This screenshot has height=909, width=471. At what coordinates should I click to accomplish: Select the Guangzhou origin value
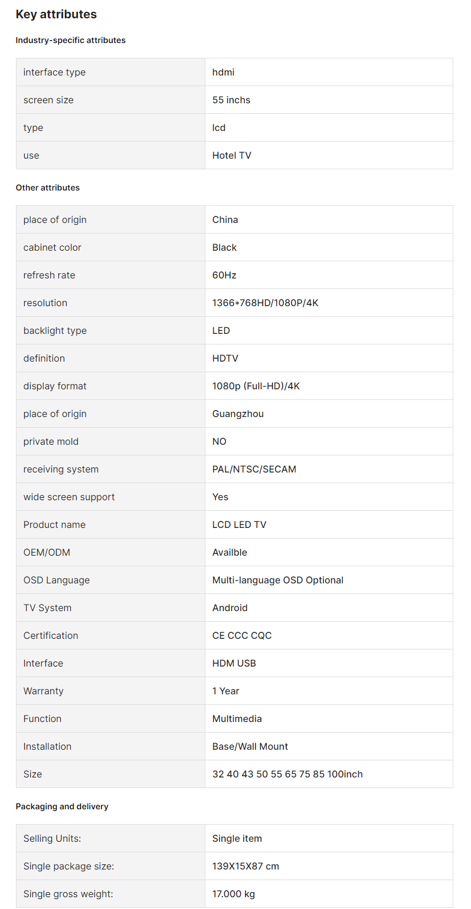pyautogui.click(x=238, y=414)
